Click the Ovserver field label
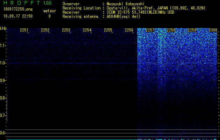The height and width of the screenshot is (140, 220). [x=71, y=4]
